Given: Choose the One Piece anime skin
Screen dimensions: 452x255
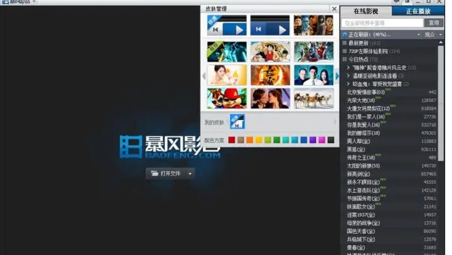Looking at the screenshot, I should click(x=270, y=52).
